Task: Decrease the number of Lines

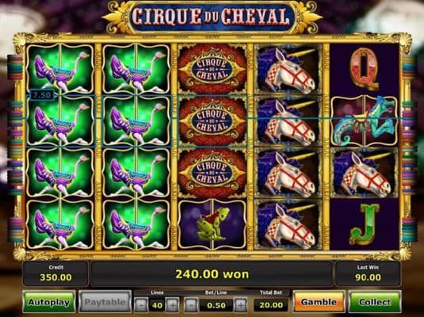Action: [x=141, y=305]
